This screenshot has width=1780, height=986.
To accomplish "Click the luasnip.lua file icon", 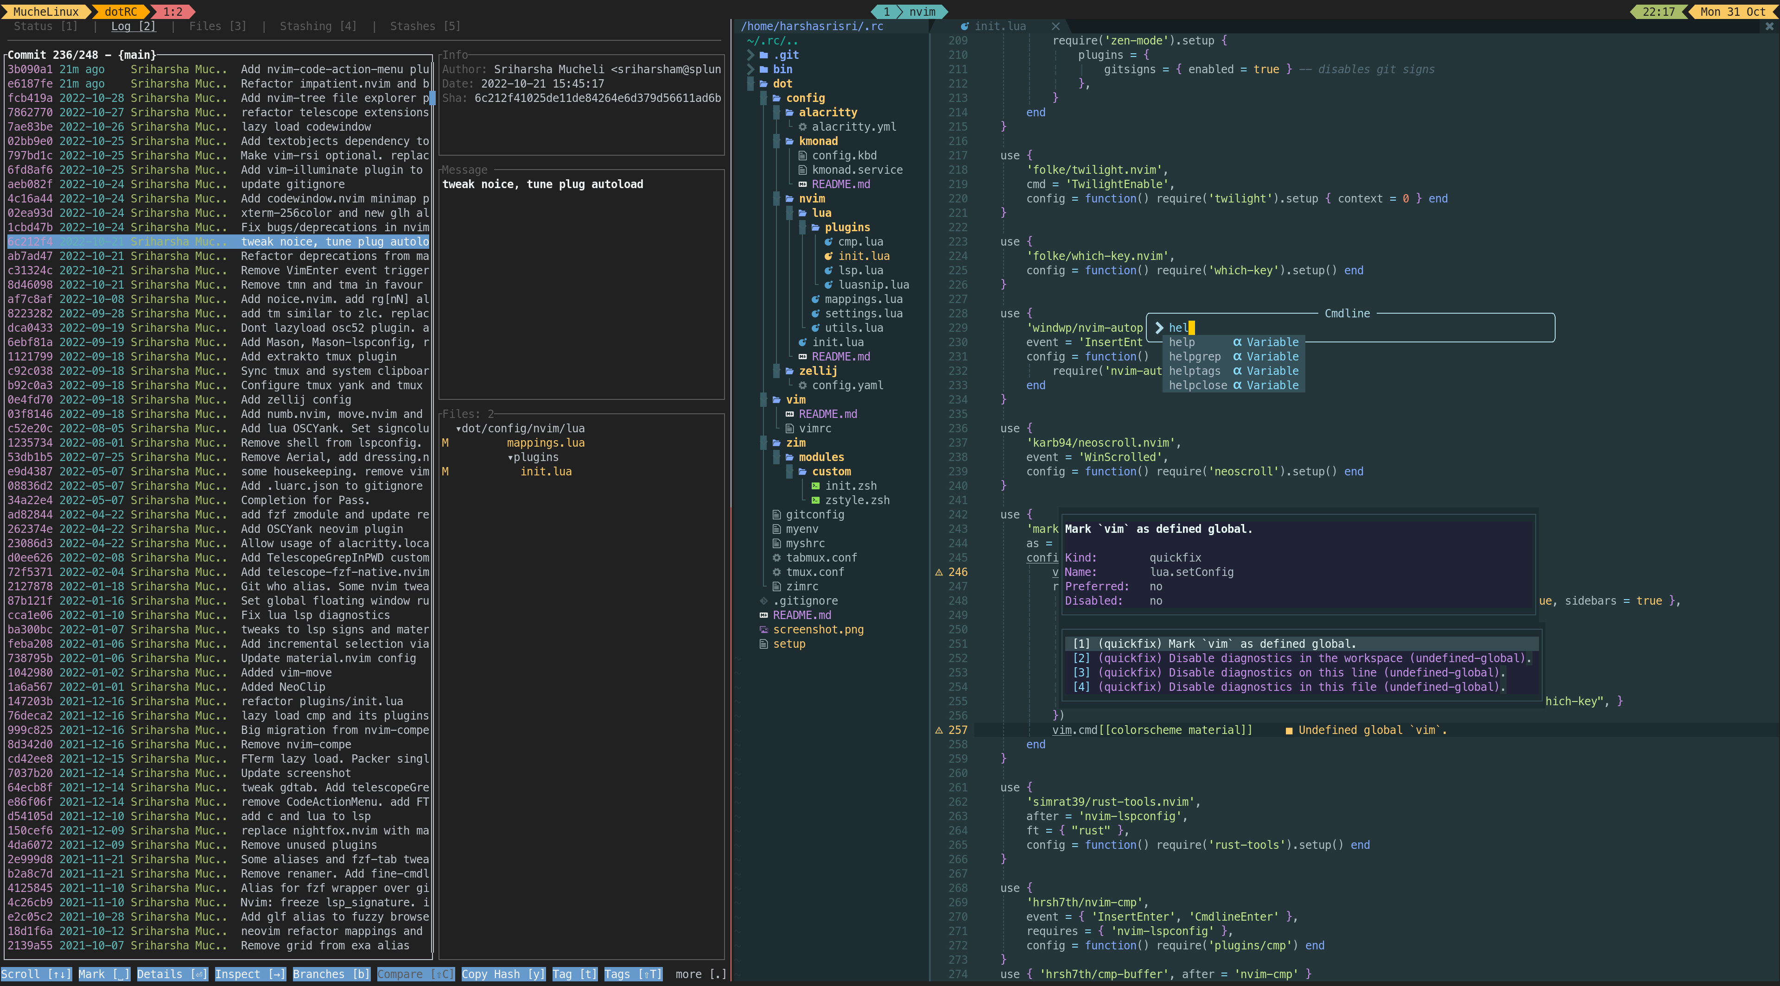I will click(828, 284).
